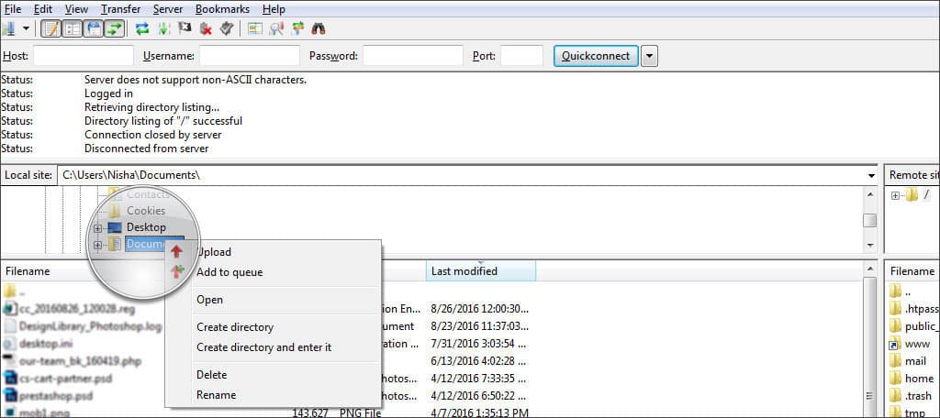Select Create directory and enter it
Viewport: 940px width, 418px height.
point(274,347)
